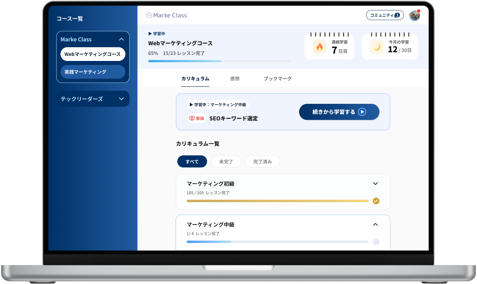Click the マーケティング中級 blue progress bar

(277, 242)
